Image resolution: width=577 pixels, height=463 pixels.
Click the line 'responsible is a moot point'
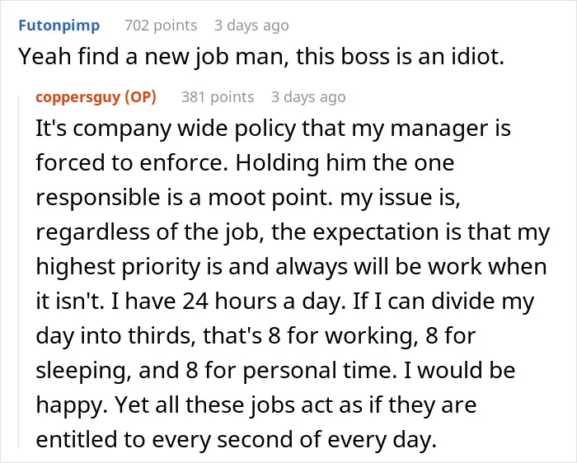click(x=248, y=198)
